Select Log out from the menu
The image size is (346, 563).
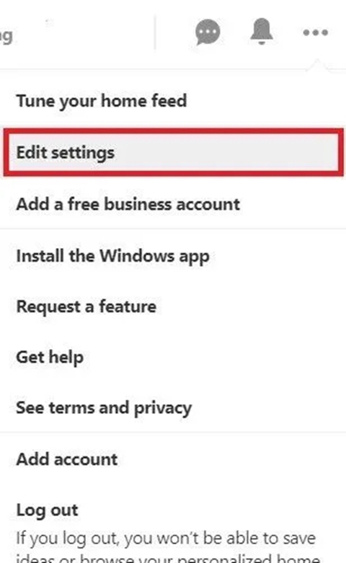tap(48, 510)
